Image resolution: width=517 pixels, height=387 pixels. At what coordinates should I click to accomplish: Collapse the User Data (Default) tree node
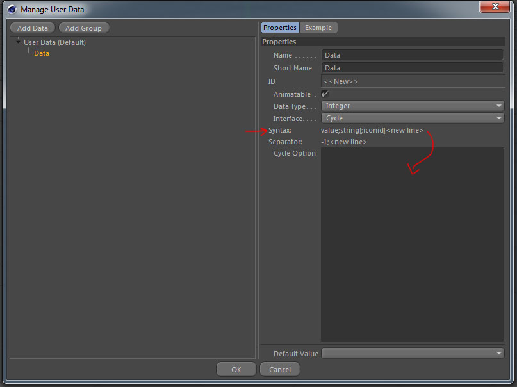(x=18, y=42)
